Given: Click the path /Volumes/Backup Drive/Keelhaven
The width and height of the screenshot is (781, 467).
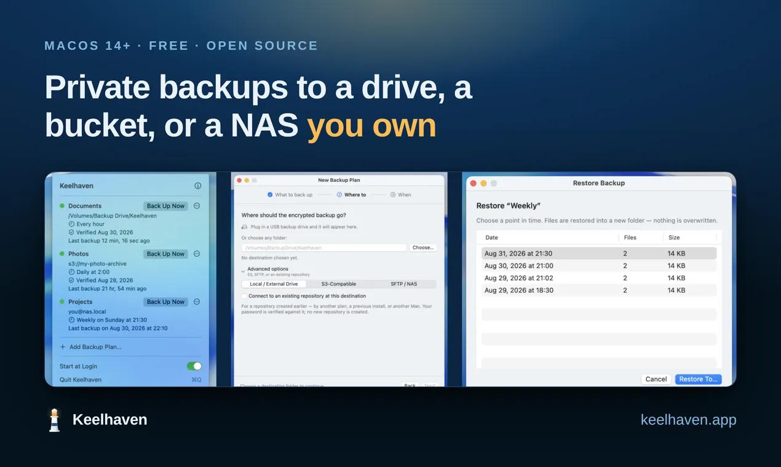Looking at the screenshot, I should tap(113, 216).
